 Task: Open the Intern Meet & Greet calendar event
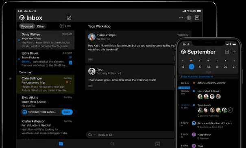tap(208, 91)
